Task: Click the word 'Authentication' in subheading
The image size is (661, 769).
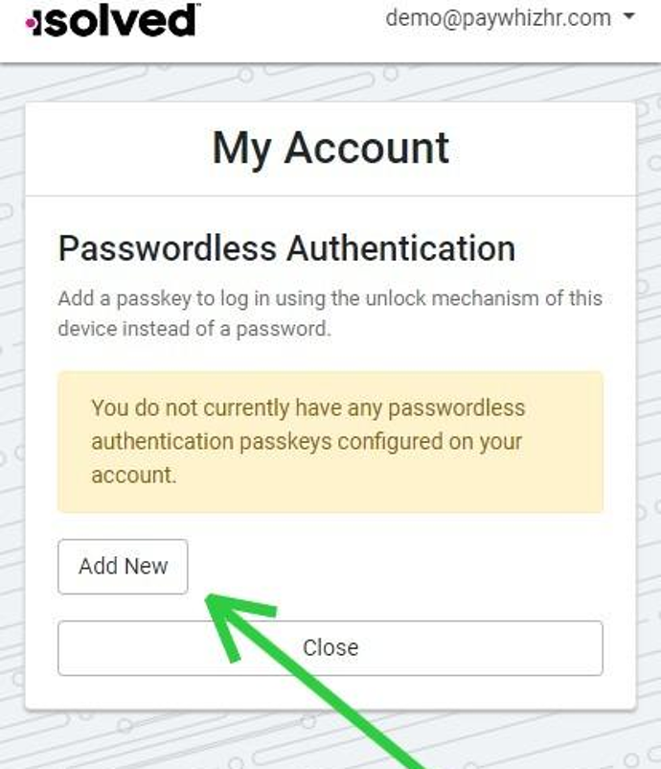Action: pyautogui.click(x=400, y=248)
